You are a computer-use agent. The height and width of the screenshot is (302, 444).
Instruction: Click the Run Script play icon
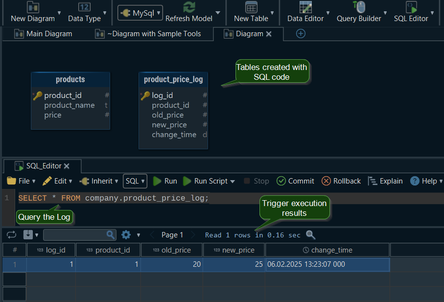187,181
